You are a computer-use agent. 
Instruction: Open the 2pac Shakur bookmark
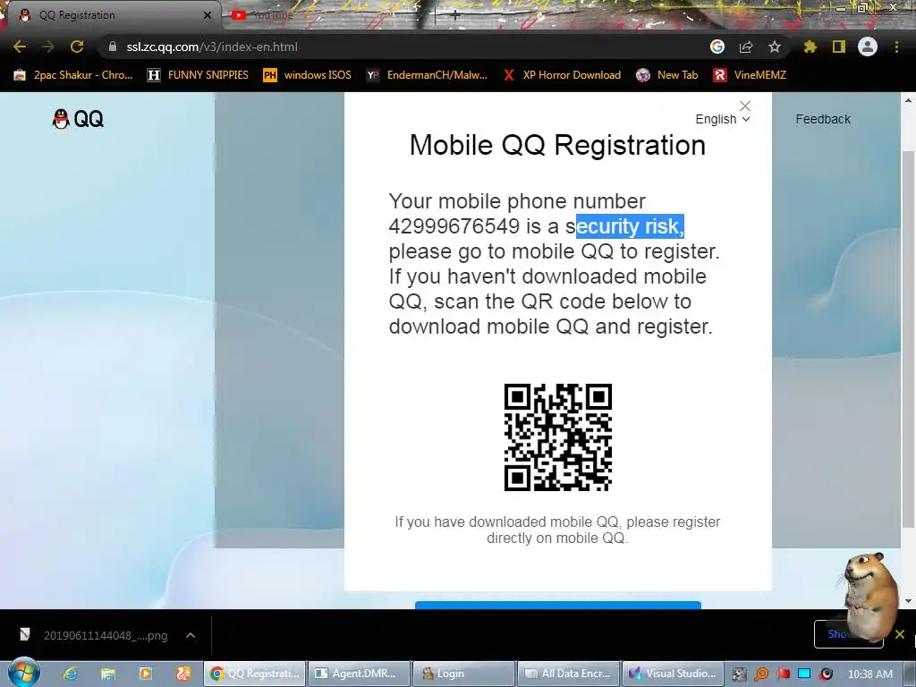click(73, 75)
